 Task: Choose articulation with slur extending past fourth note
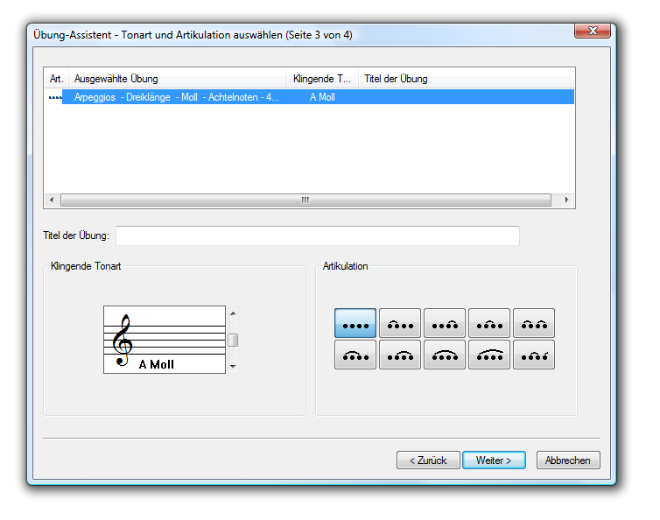[489, 355]
